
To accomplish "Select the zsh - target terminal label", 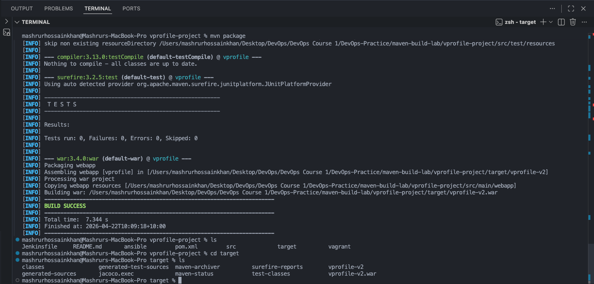I will pyautogui.click(x=520, y=22).
